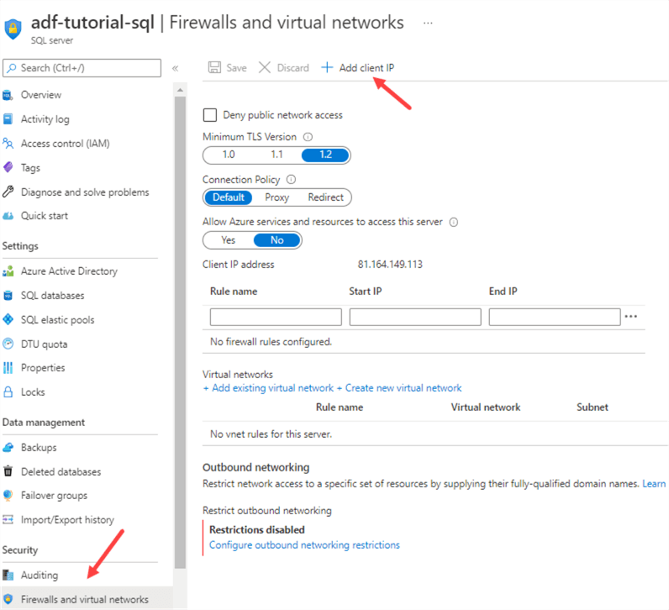Screen dimensions: 669x610
Task: Click the Save floppy disk icon
Action: tap(214, 67)
